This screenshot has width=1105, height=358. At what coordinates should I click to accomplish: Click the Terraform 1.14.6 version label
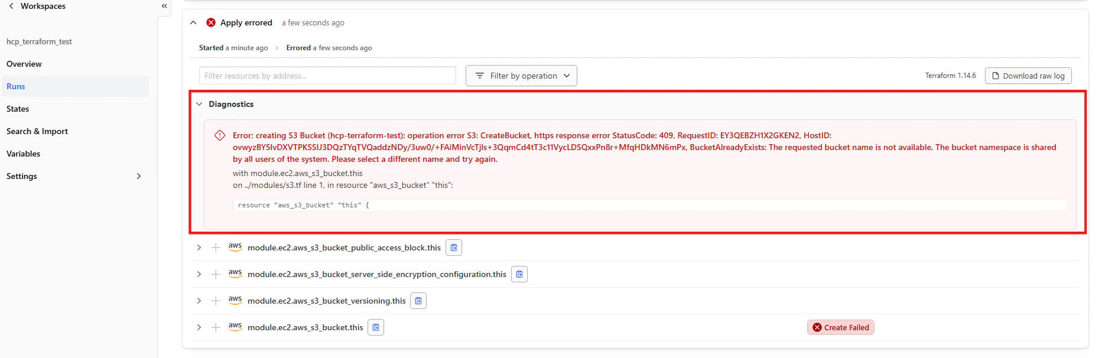[x=950, y=76]
